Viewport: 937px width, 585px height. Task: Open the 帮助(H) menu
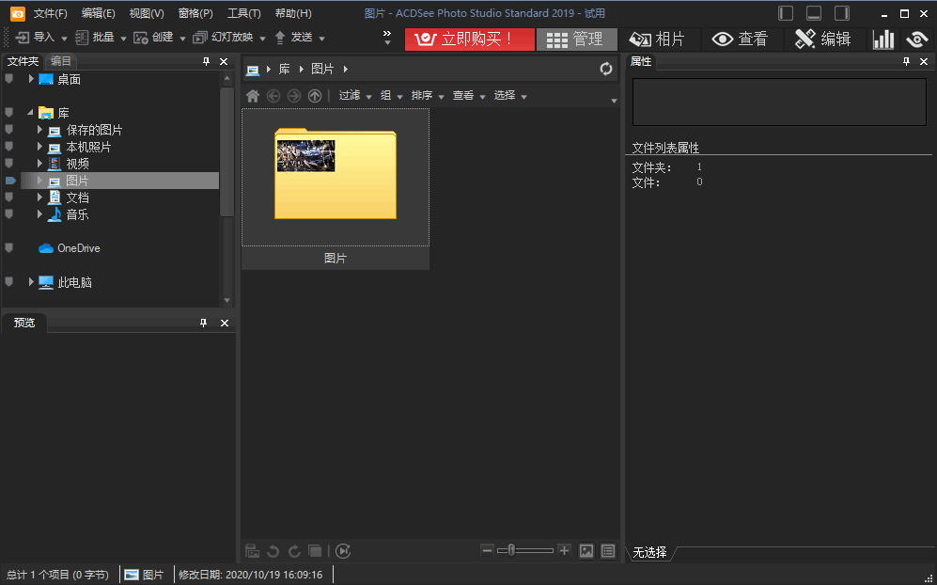293,13
